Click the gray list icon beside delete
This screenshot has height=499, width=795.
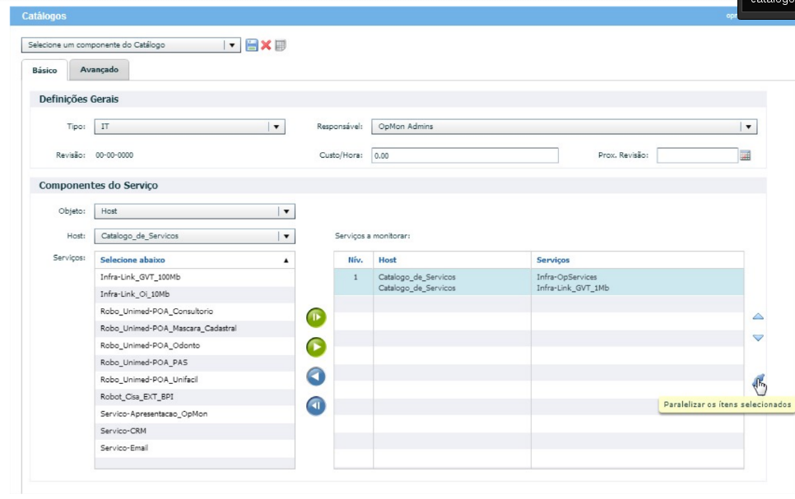click(281, 45)
